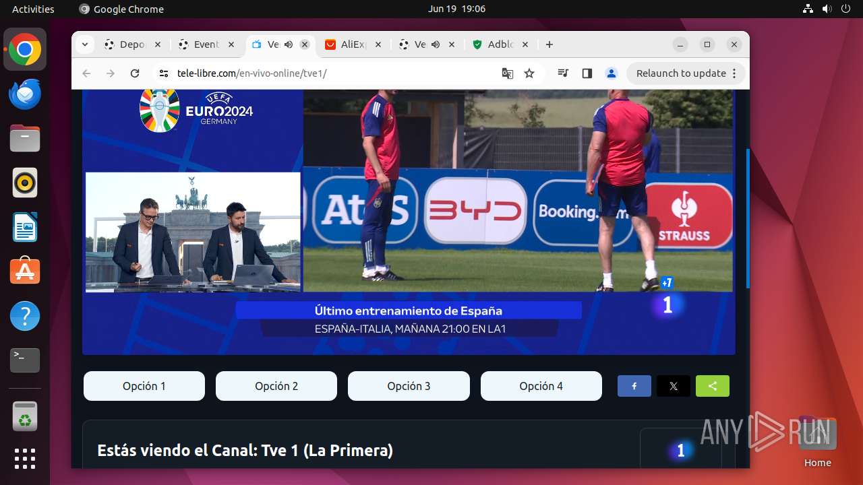Close the active tele-libre tab
This screenshot has width=863, height=485.
click(305, 44)
